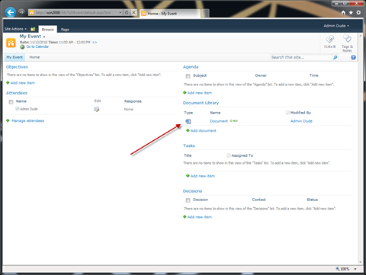The height and width of the screenshot is (275, 366).
Task: Open the Attendees heading link
Action: 17,93
